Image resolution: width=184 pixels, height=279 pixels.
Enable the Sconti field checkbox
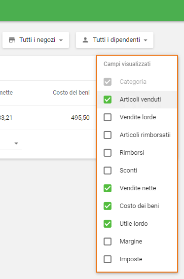pyautogui.click(x=108, y=171)
